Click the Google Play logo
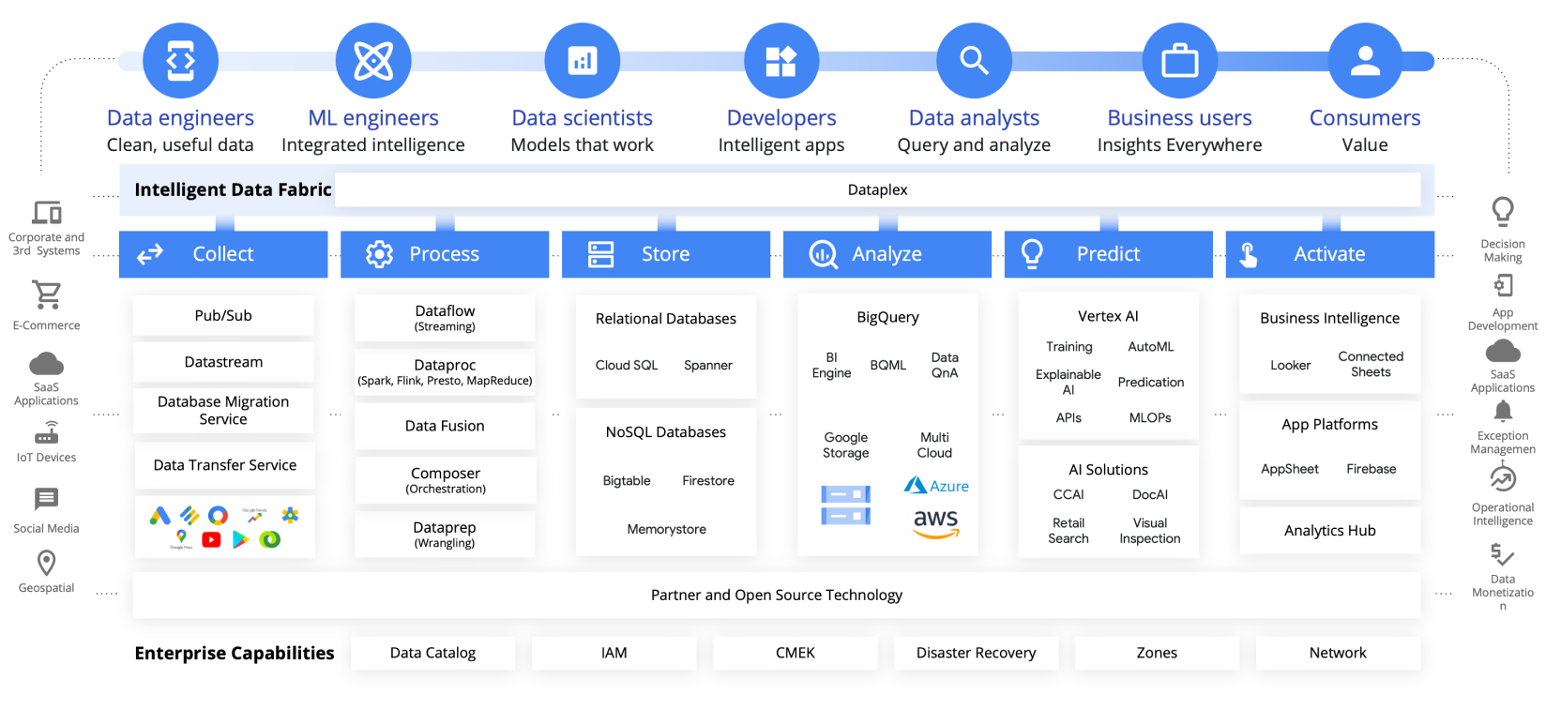Viewport: 1546px width, 709px height. point(240,540)
